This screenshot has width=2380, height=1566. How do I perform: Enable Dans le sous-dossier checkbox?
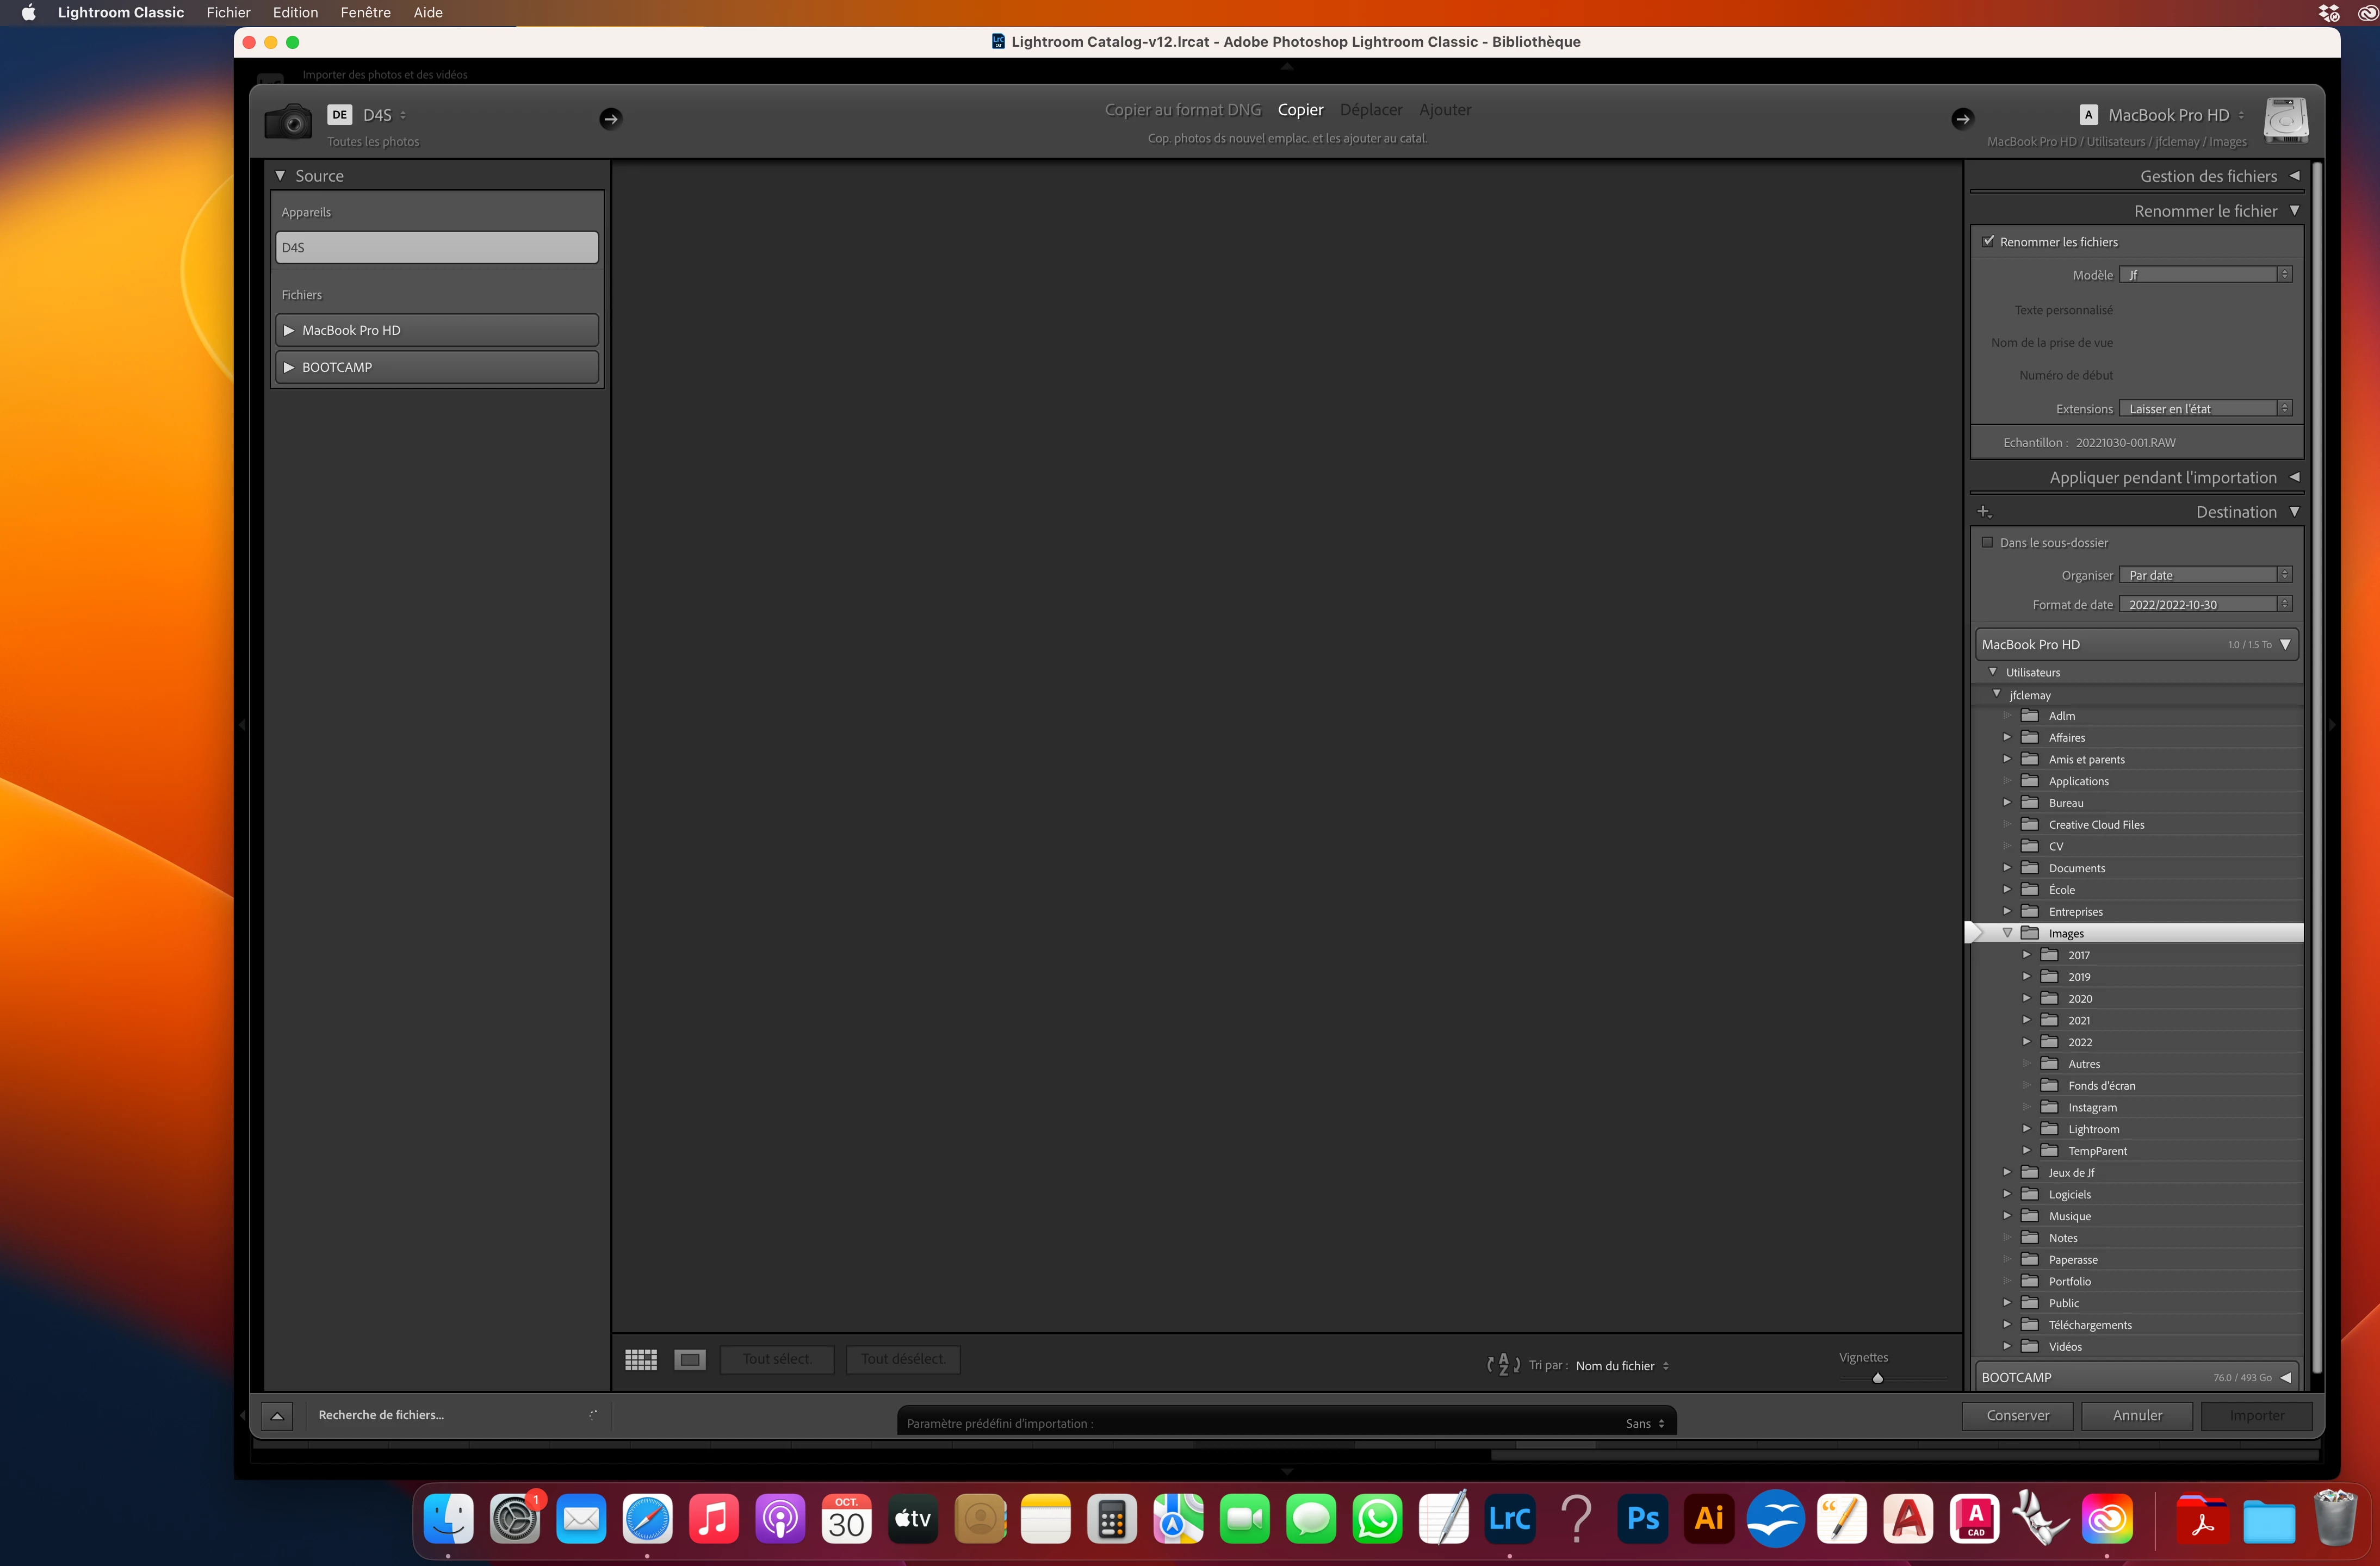[x=1987, y=542]
